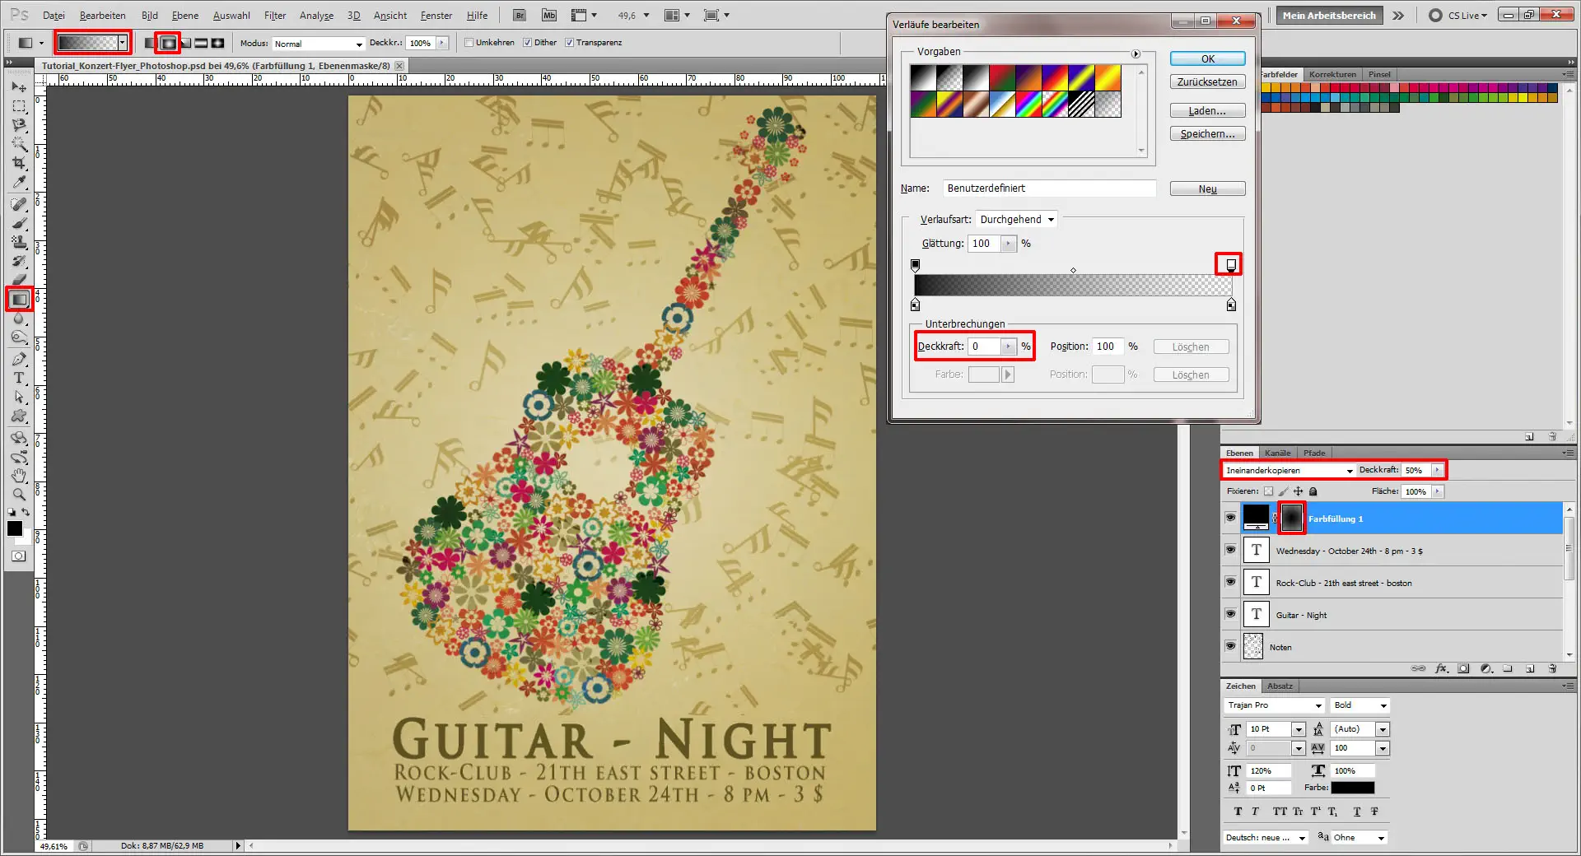Screen dimensions: 1581x856
Task: Enable the Umkehren checkbox
Action: click(x=469, y=42)
